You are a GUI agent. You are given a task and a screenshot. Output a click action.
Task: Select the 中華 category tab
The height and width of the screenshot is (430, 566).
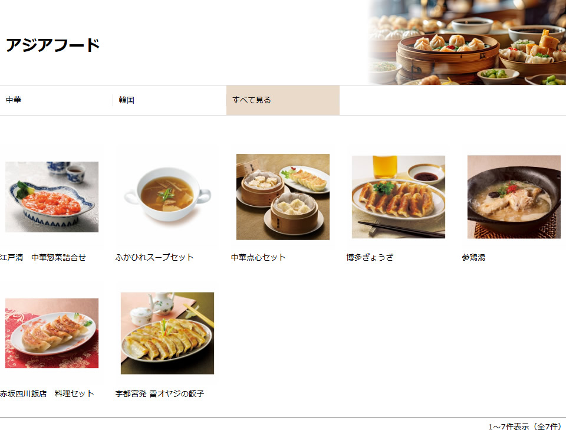[57, 100]
